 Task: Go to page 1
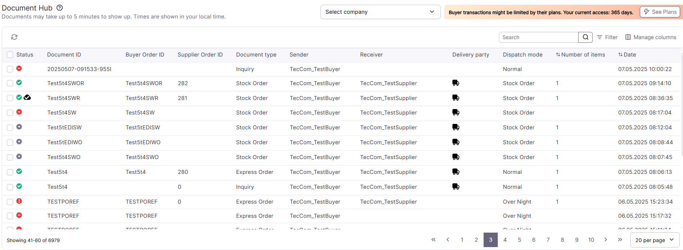(462, 239)
